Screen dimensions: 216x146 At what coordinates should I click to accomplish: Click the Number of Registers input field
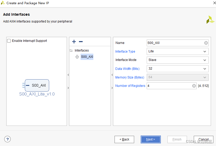point(172,86)
